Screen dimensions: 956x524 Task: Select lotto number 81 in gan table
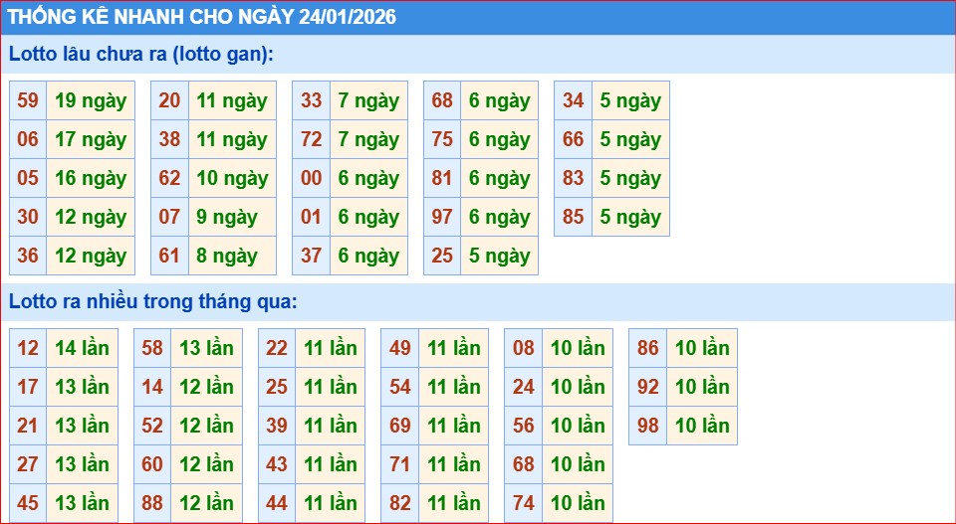click(x=442, y=178)
